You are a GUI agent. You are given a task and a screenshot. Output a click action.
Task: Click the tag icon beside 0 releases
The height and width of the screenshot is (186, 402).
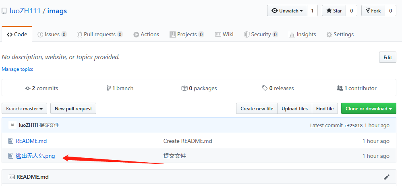click(x=265, y=89)
